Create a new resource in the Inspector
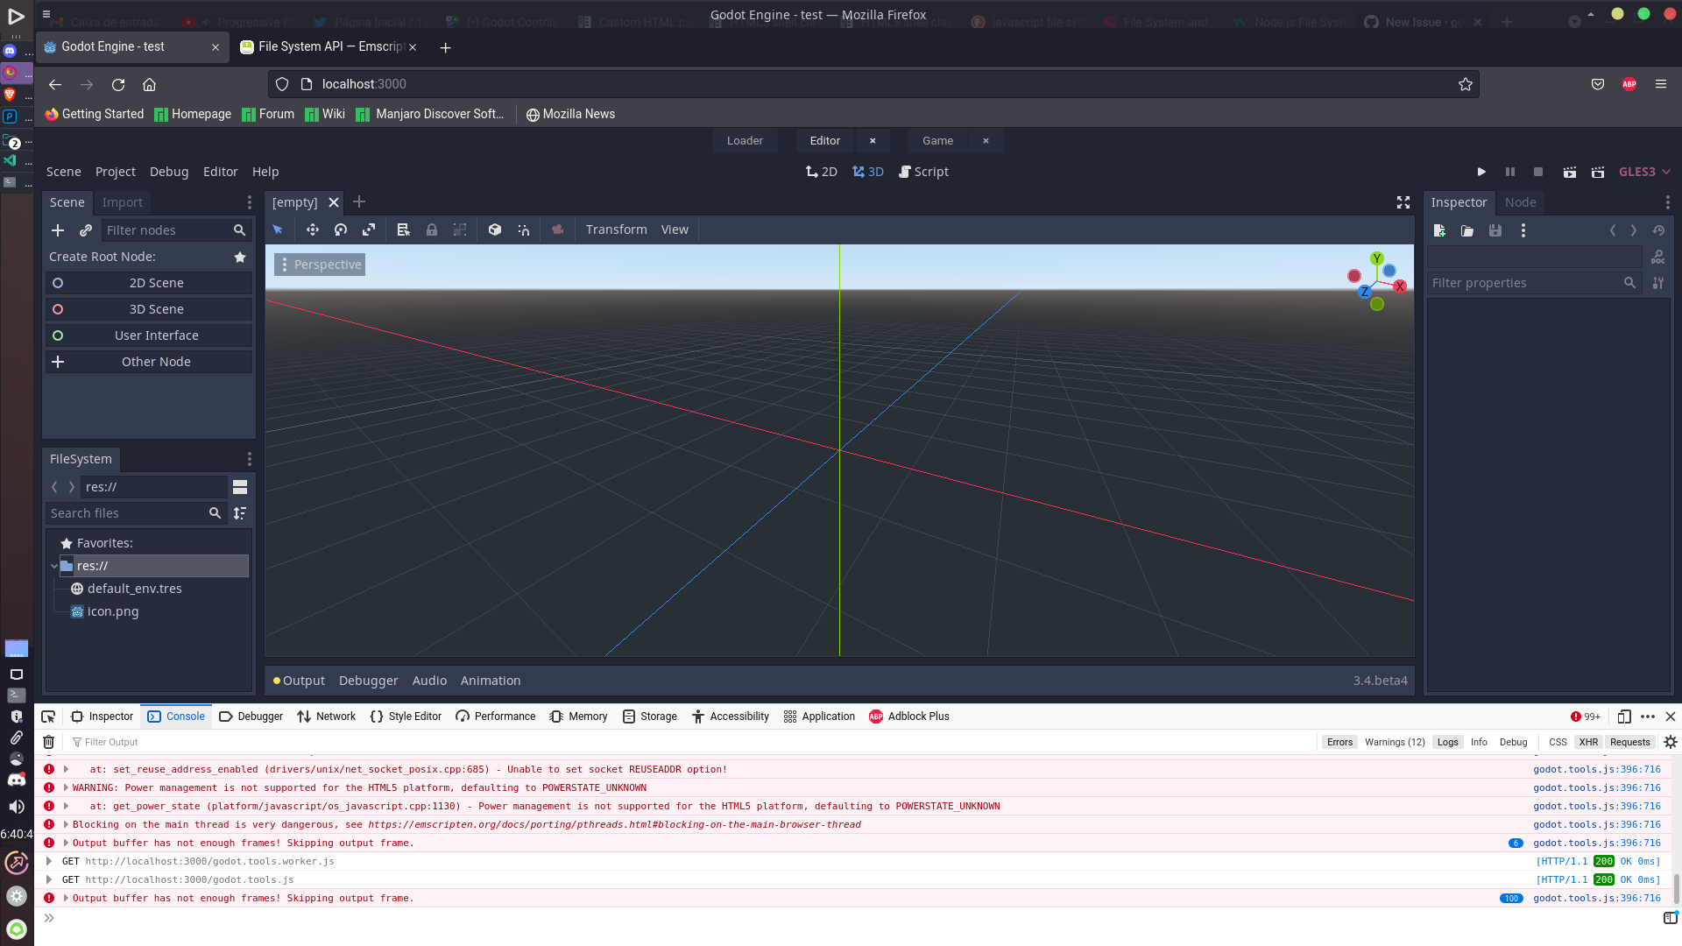The image size is (1682, 946). (x=1439, y=230)
